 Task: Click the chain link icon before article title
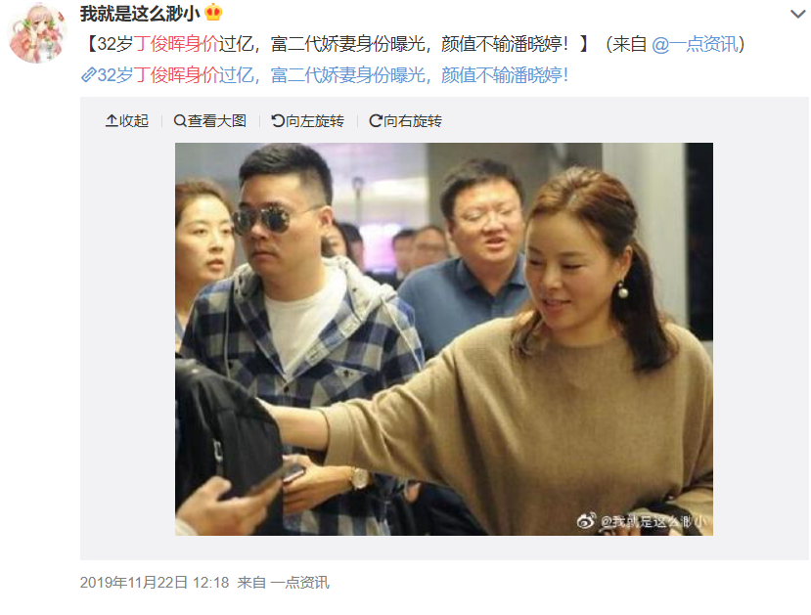[x=88, y=75]
